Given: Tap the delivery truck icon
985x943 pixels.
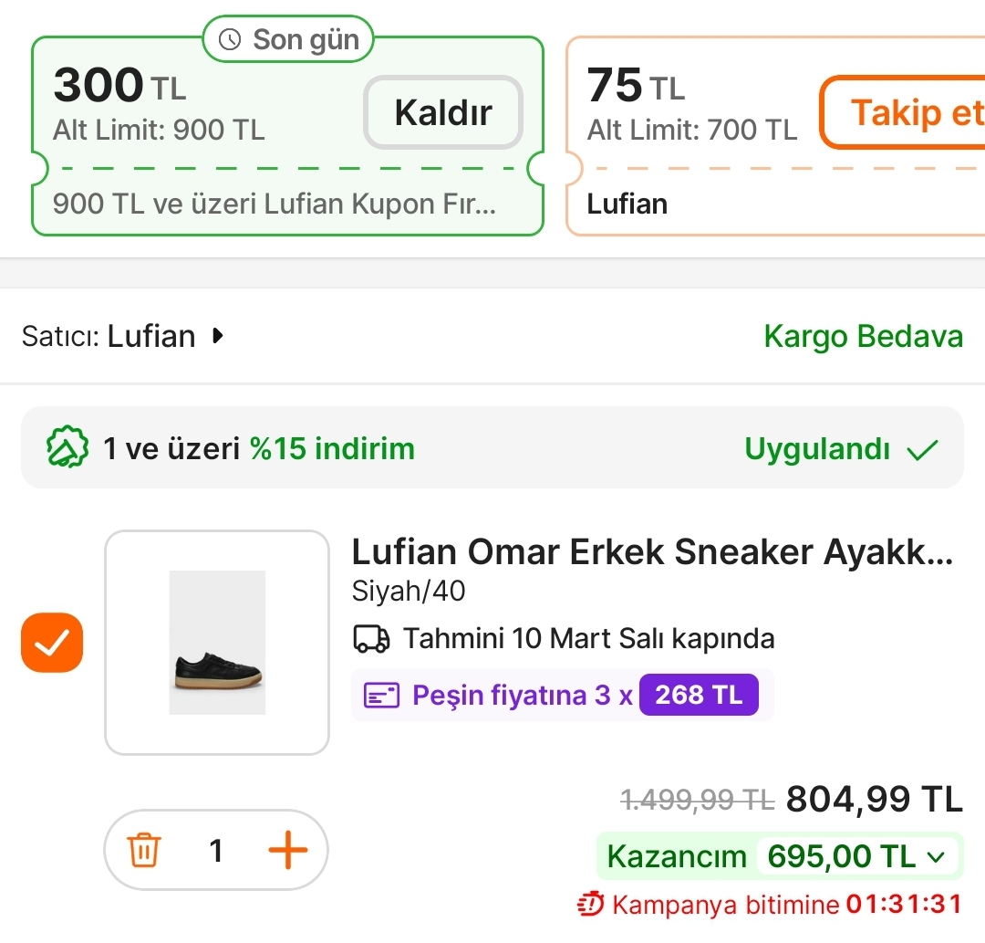Looking at the screenshot, I should (371, 639).
